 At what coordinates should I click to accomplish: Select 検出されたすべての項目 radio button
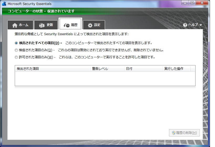tap(16, 43)
